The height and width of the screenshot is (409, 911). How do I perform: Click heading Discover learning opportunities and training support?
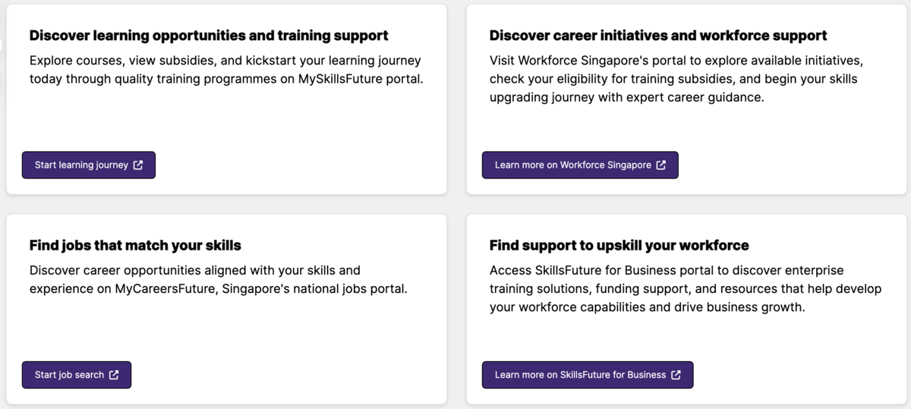click(x=209, y=36)
